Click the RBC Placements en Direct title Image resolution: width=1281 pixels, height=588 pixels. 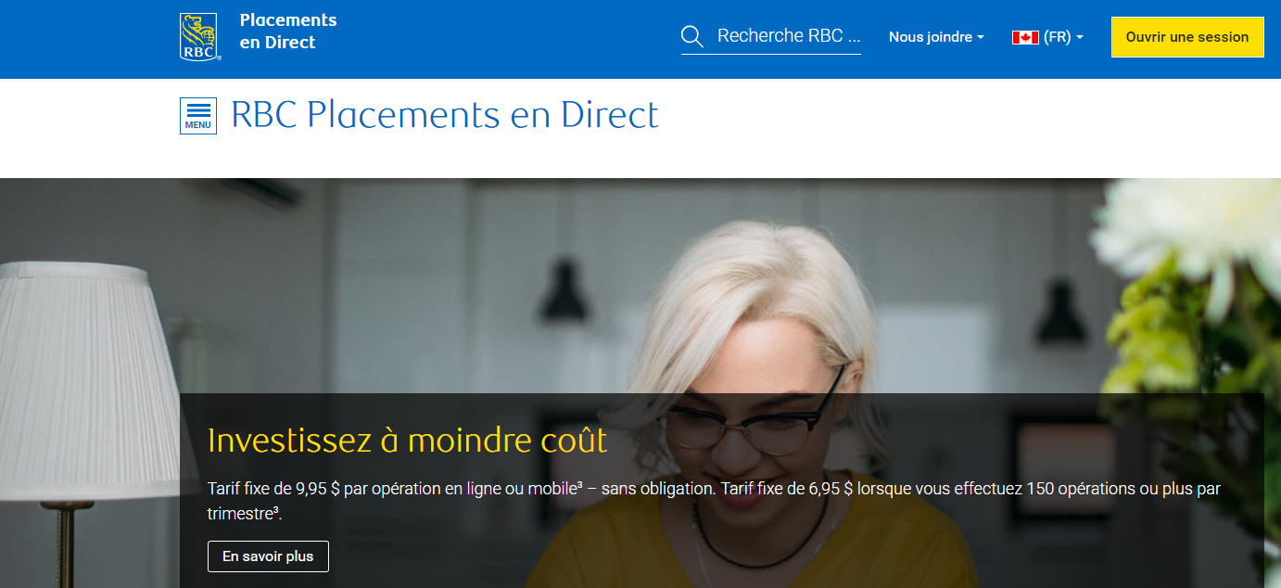(445, 115)
